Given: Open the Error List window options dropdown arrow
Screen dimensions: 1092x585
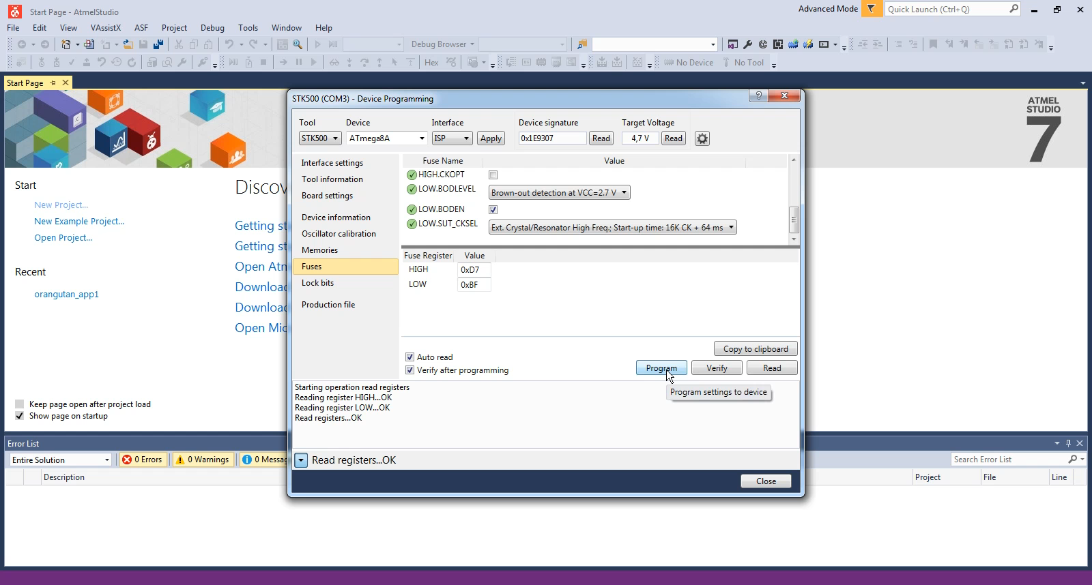Looking at the screenshot, I should point(1057,443).
